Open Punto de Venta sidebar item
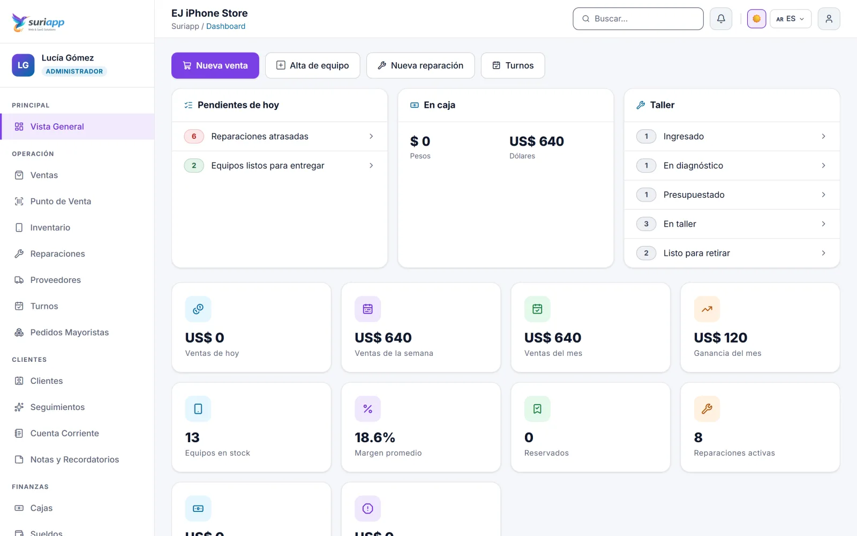Screen dimensions: 857x536 [x=77, y=202]
